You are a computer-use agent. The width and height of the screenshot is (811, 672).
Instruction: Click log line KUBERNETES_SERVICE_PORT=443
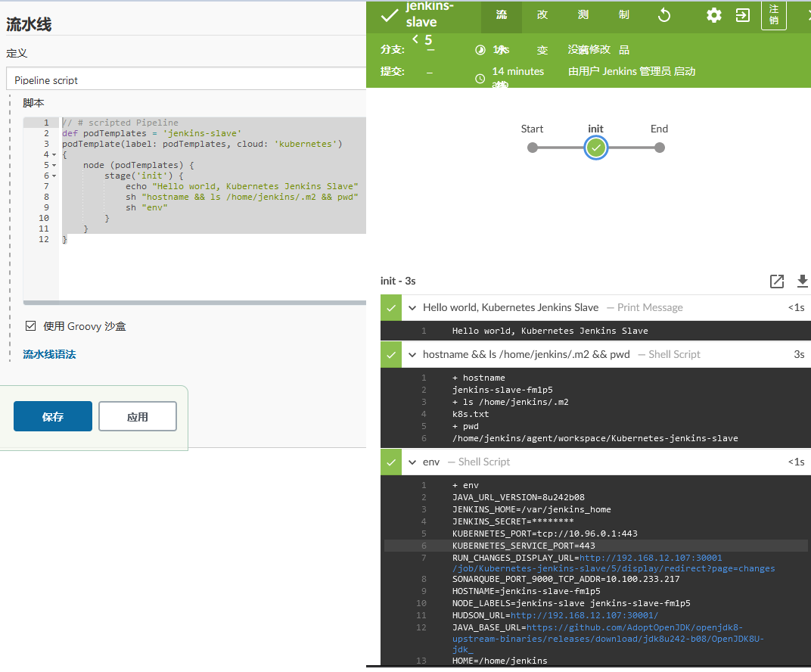pos(524,546)
